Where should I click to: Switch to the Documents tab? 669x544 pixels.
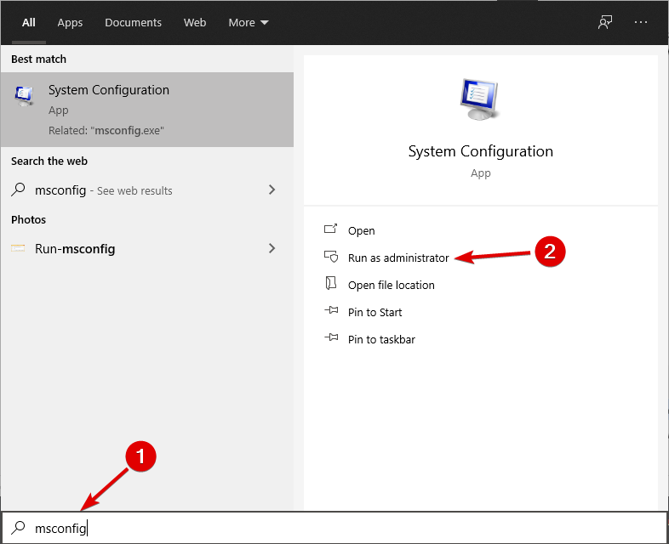(134, 23)
